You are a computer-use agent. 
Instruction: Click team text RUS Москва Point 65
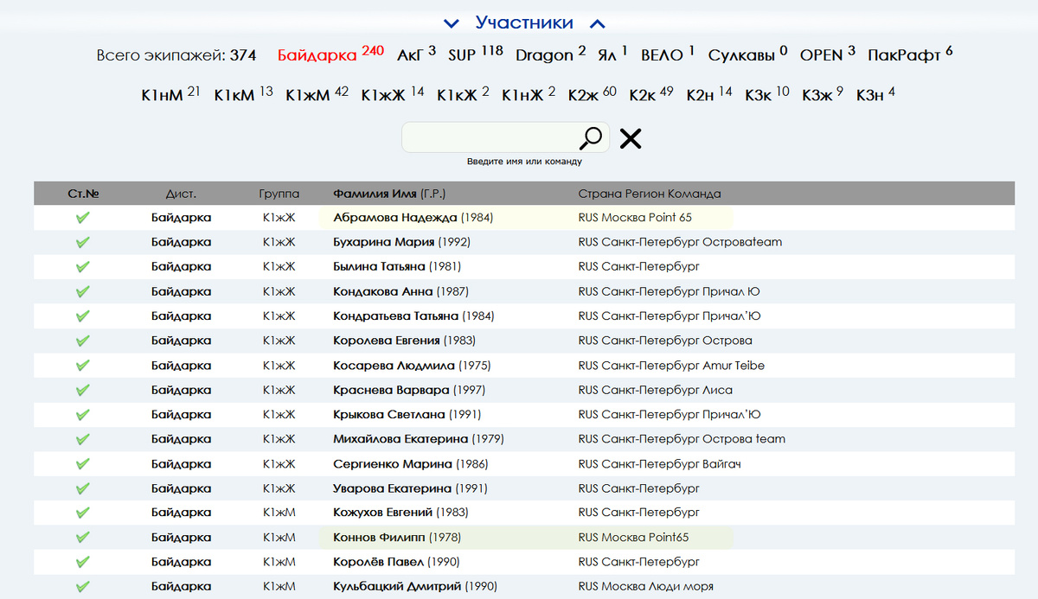pyautogui.click(x=635, y=218)
